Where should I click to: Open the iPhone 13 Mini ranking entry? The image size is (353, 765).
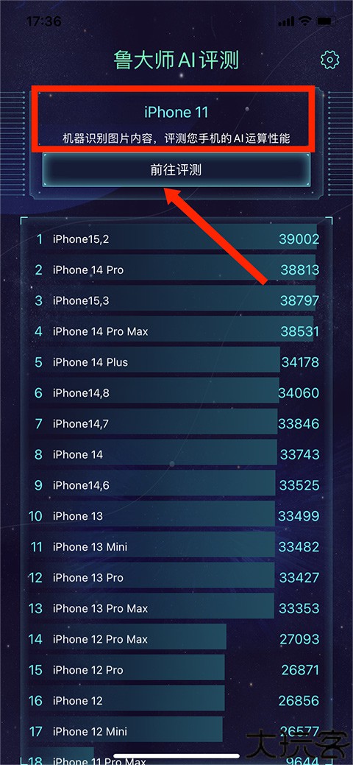click(176, 546)
